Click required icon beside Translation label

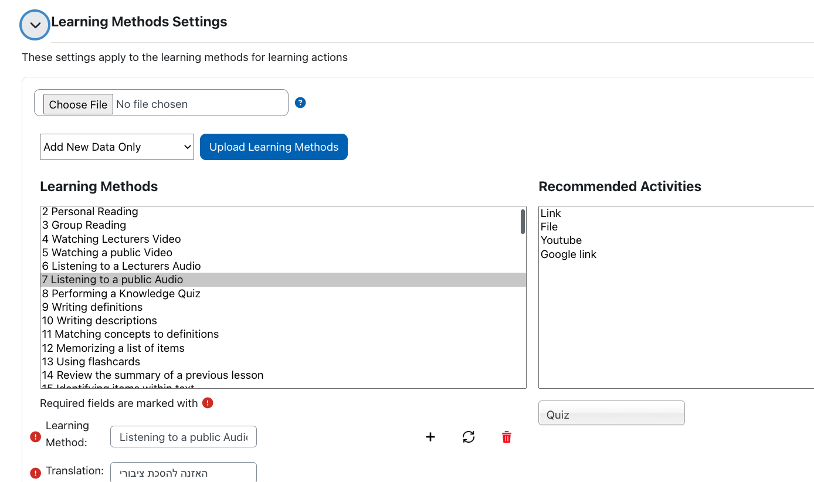(36, 473)
